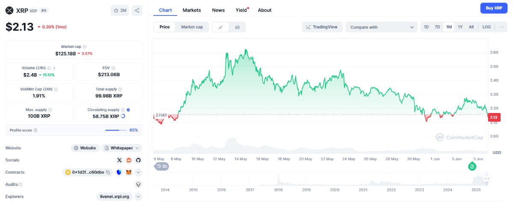Expand more contracts chevron

click(138, 172)
